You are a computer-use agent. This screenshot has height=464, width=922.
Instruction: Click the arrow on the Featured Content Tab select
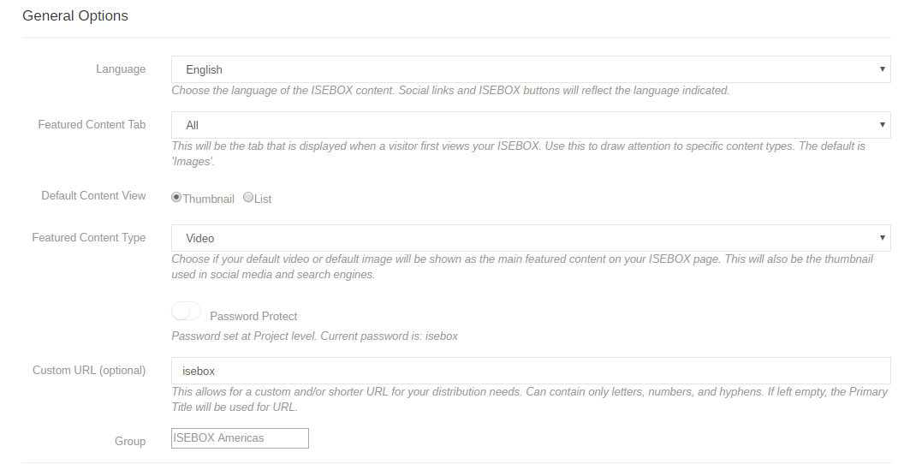click(882, 125)
